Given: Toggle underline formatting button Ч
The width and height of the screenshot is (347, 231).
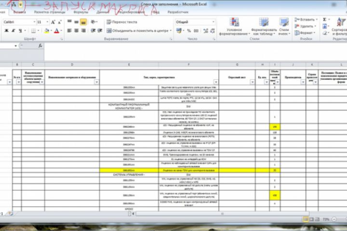Looking at the screenshot, I should point(20,31).
